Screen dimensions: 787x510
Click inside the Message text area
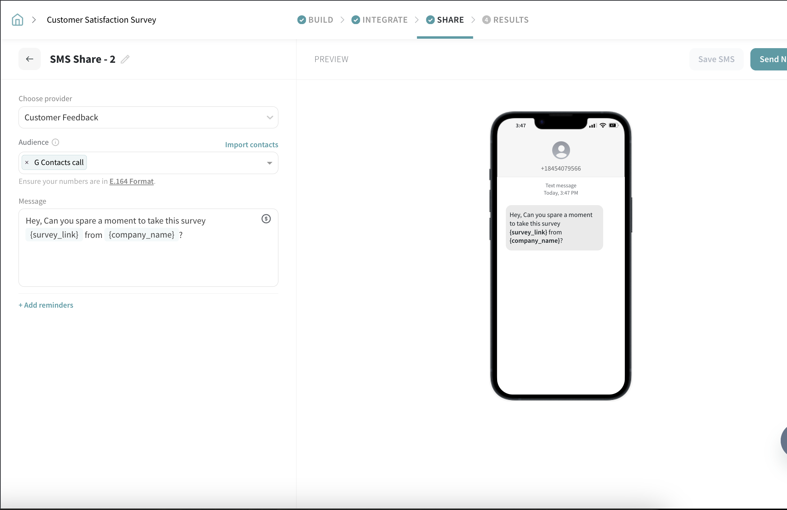click(x=148, y=262)
